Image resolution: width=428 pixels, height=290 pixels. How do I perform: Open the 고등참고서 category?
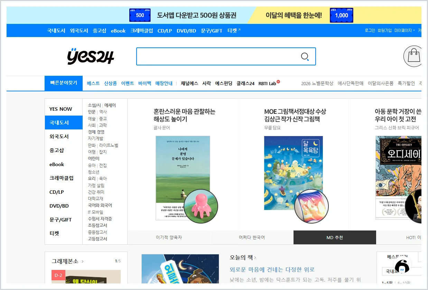[97, 239]
